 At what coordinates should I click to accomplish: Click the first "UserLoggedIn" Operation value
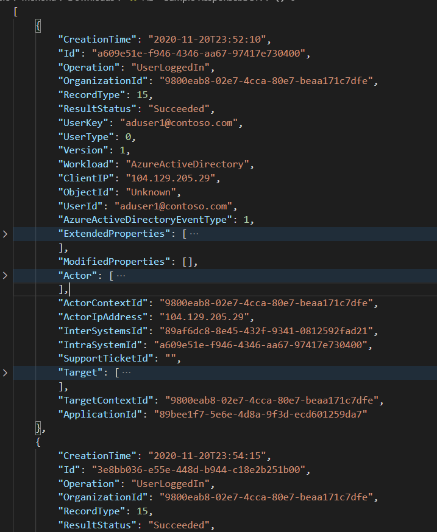171,67
